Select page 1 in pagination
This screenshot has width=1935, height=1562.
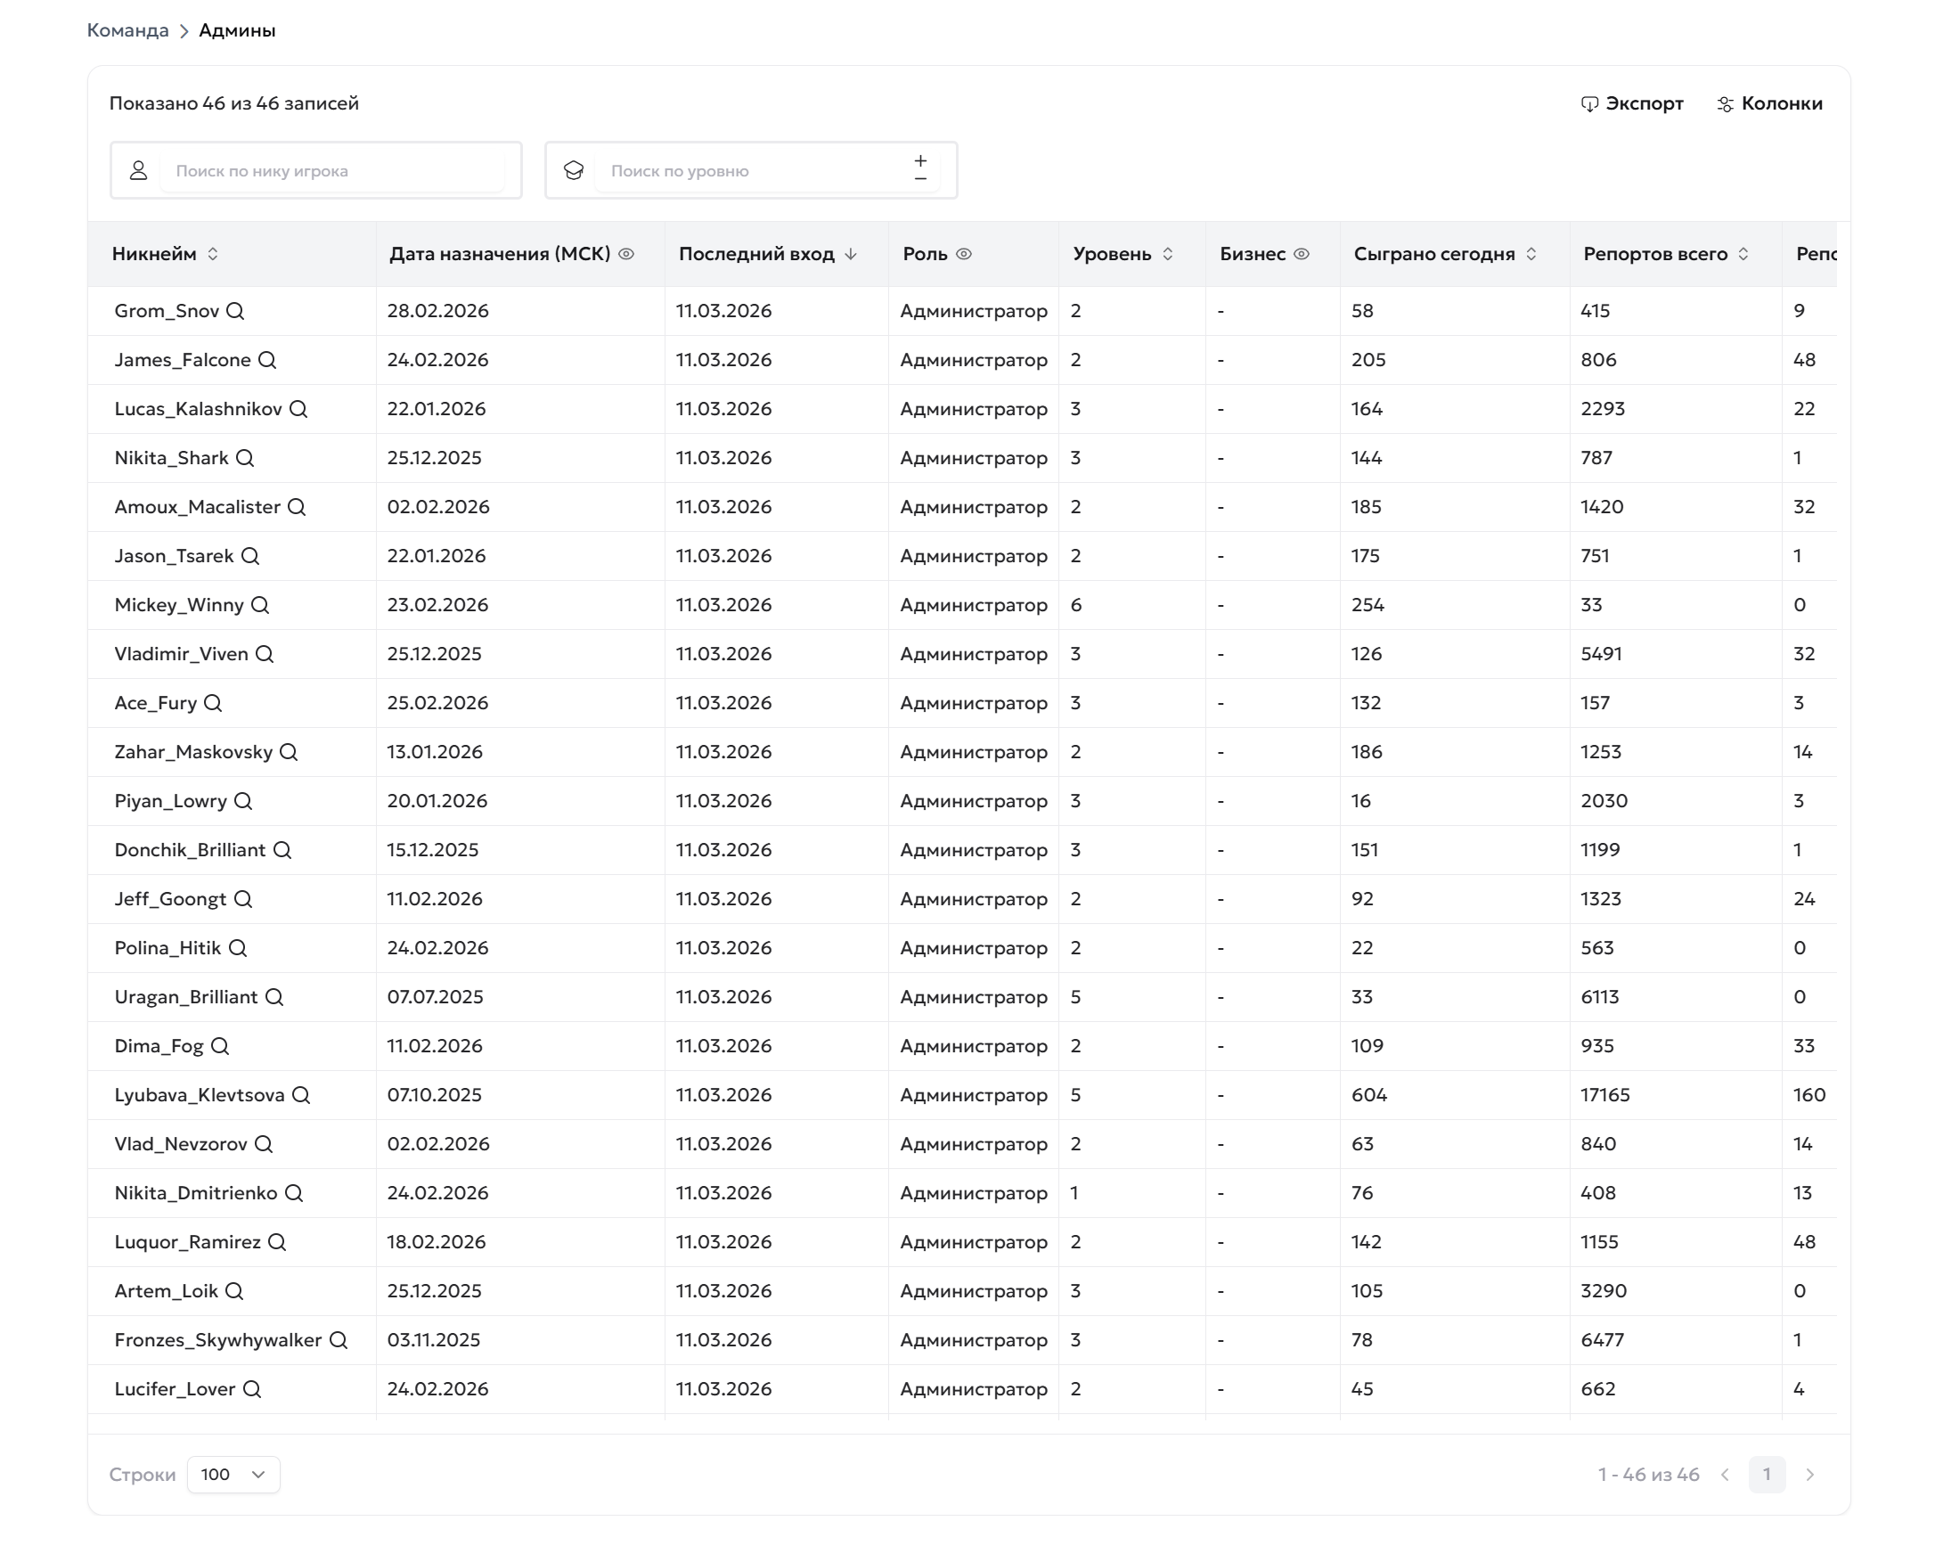click(x=1767, y=1475)
